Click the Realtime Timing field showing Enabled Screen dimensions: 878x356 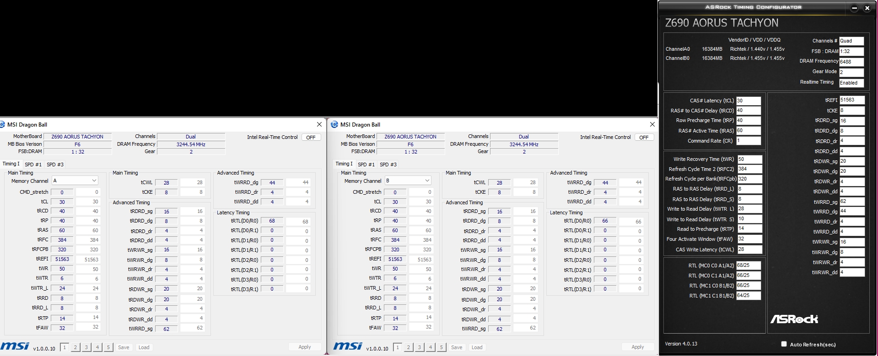(851, 83)
